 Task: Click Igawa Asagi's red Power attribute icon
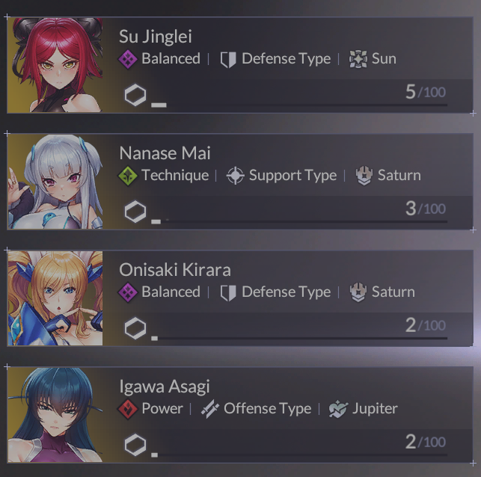(x=128, y=409)
